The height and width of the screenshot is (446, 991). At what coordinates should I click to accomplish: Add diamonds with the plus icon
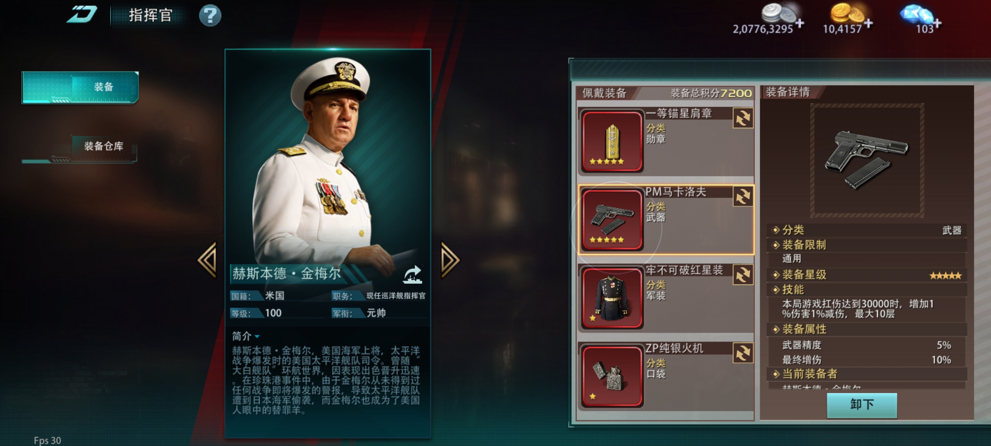(937, 23)
